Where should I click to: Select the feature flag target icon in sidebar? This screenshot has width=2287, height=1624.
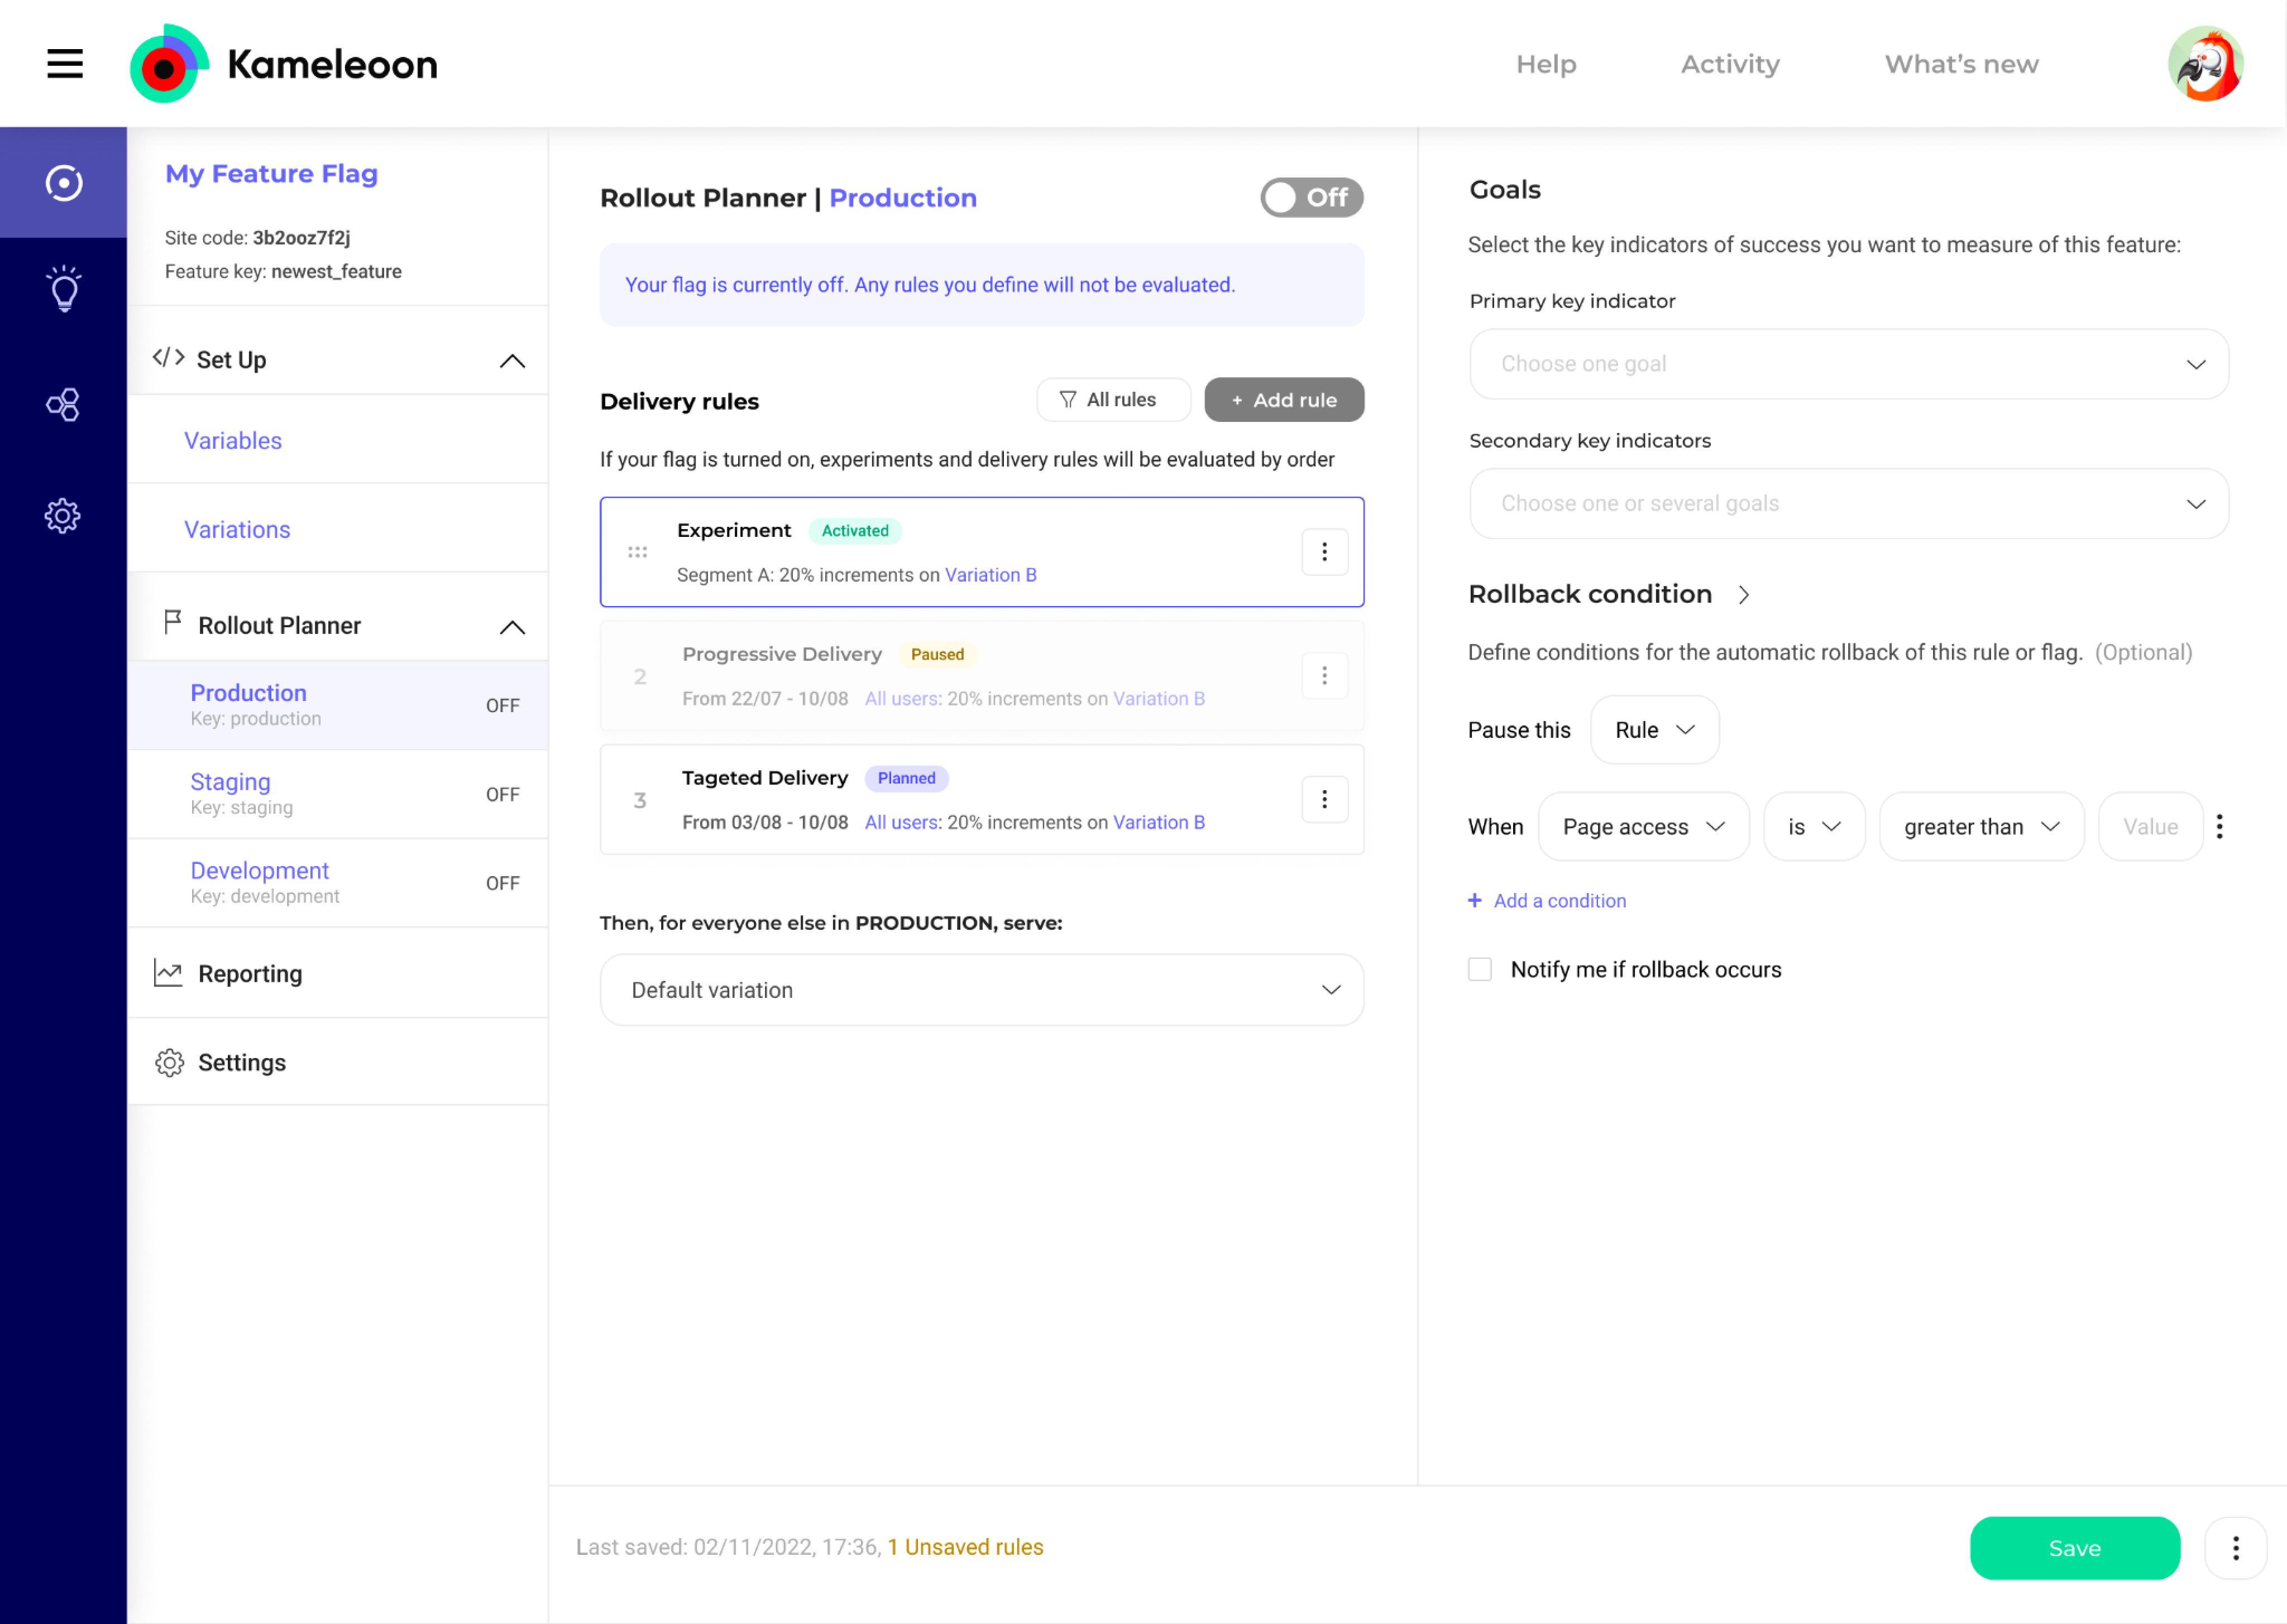[63, 182]
